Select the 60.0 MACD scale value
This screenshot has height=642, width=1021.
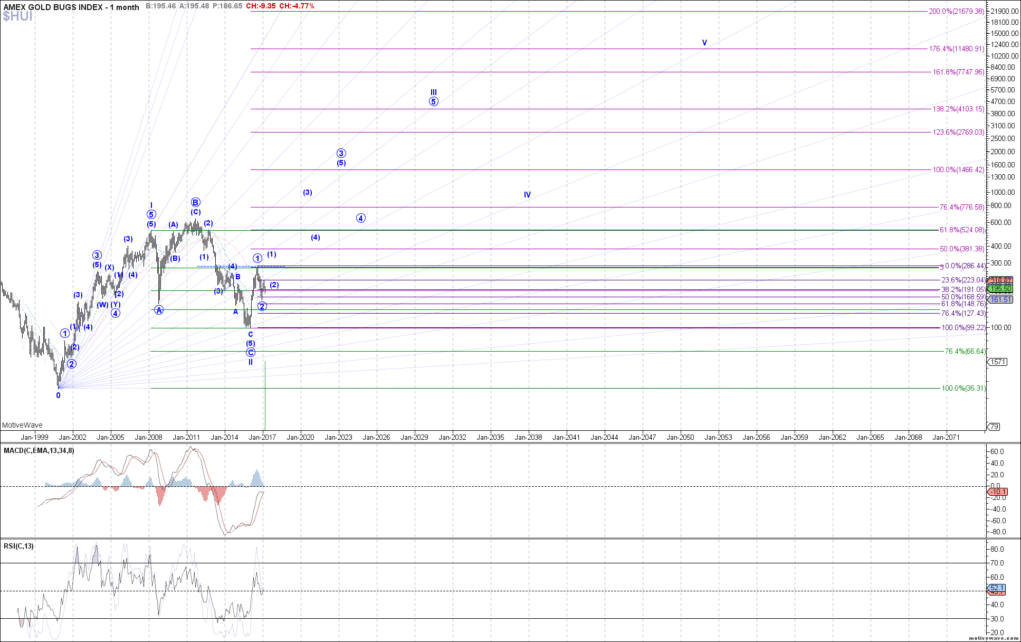(x=997, y=452)
